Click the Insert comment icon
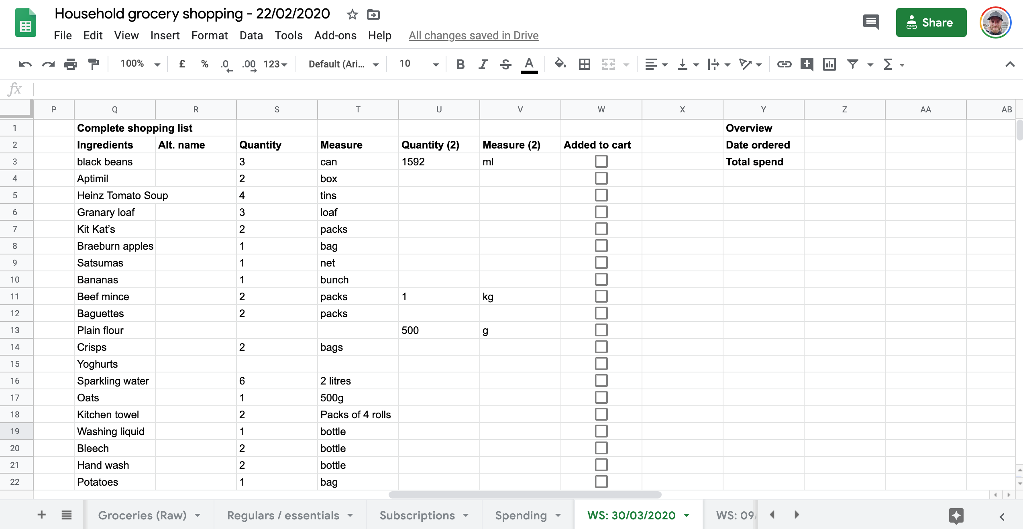Viewport: 1023px width, 529px height. (x=807, y=64)
